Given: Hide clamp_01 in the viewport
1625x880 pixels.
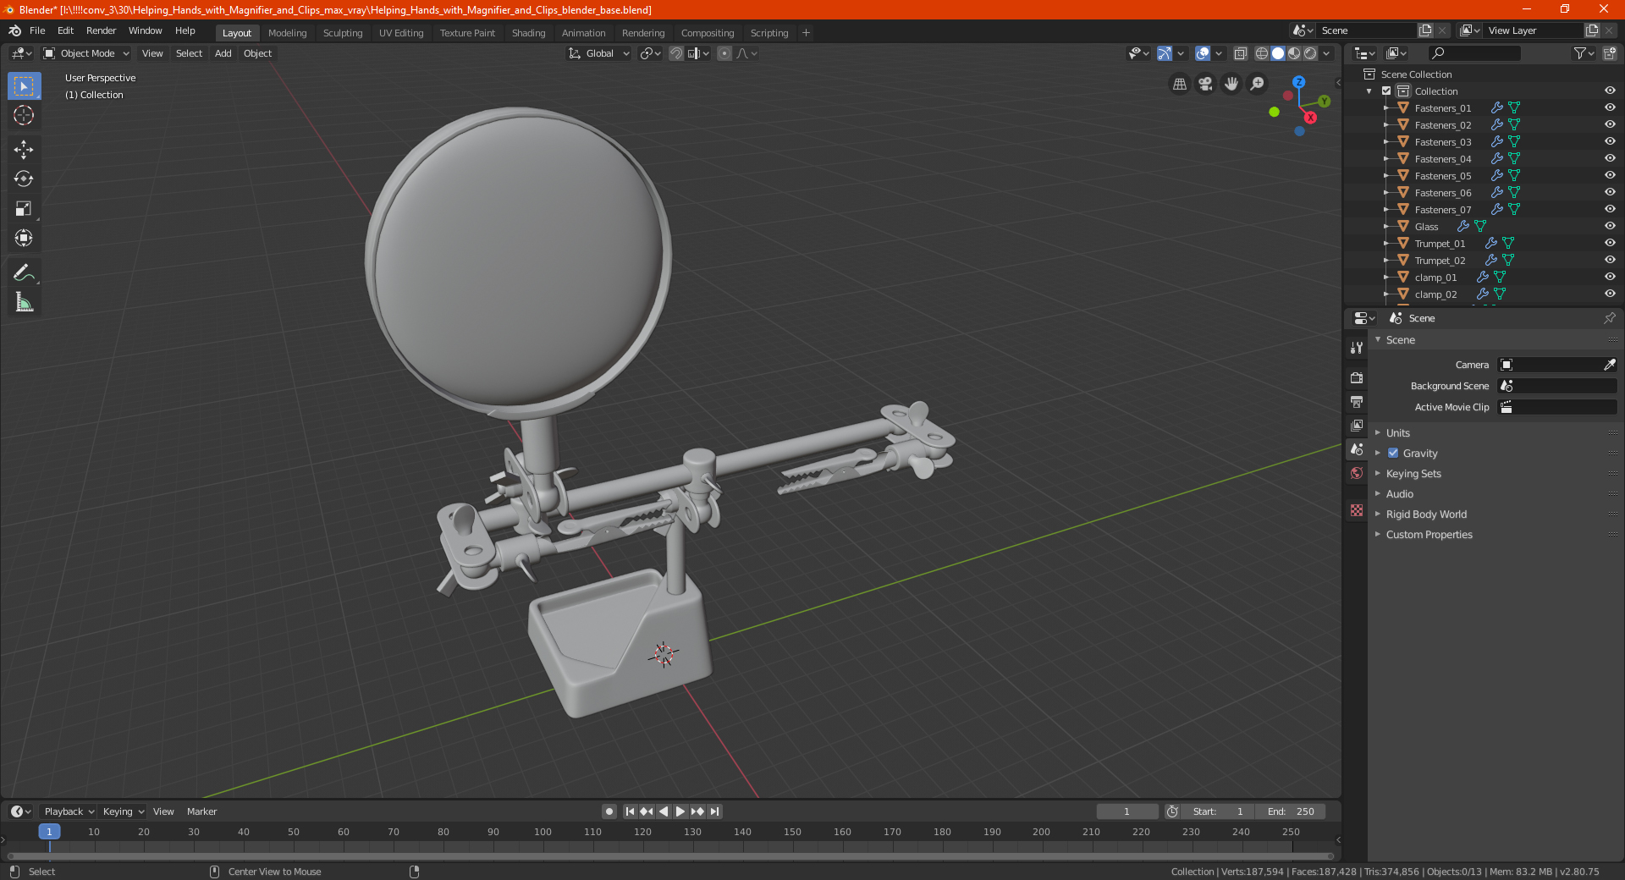Looking at the screenshot, I should 1610,277.
